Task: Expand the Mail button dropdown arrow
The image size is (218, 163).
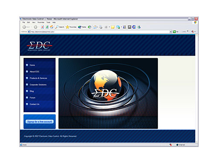Action: click(97, 27)
